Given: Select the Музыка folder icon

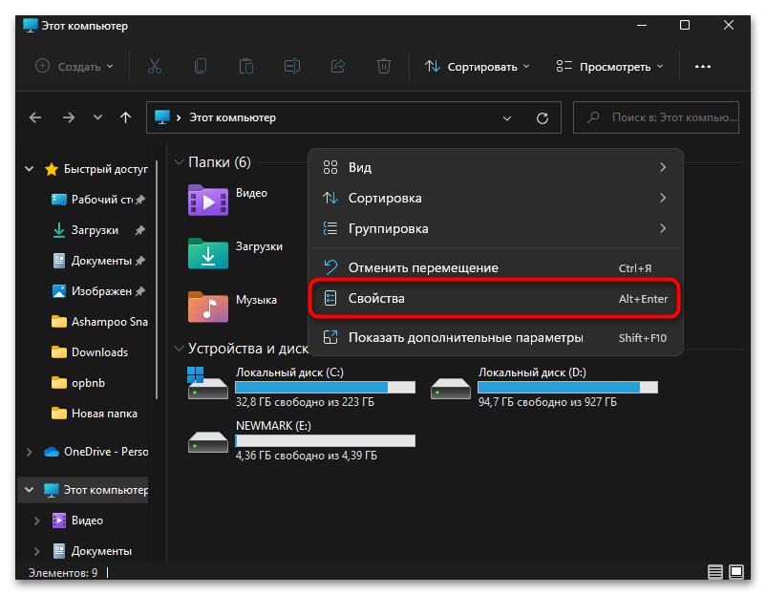Looking at the screenshot, I should [208, 308].
